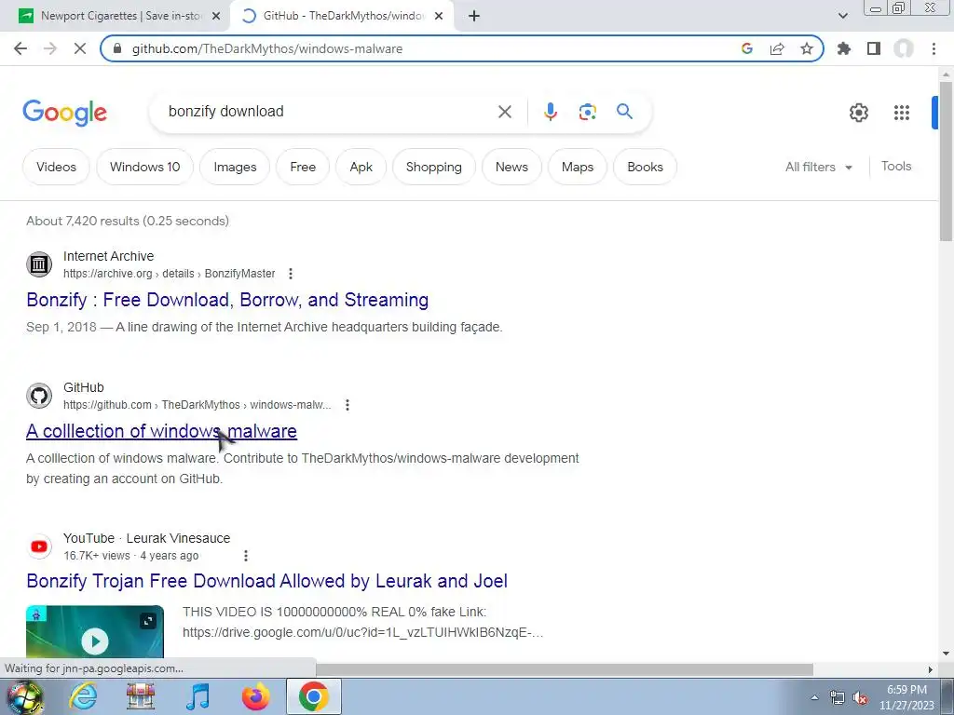Open the Chrome profile avatar
This screenshot has height=715, width=954.
904,48
